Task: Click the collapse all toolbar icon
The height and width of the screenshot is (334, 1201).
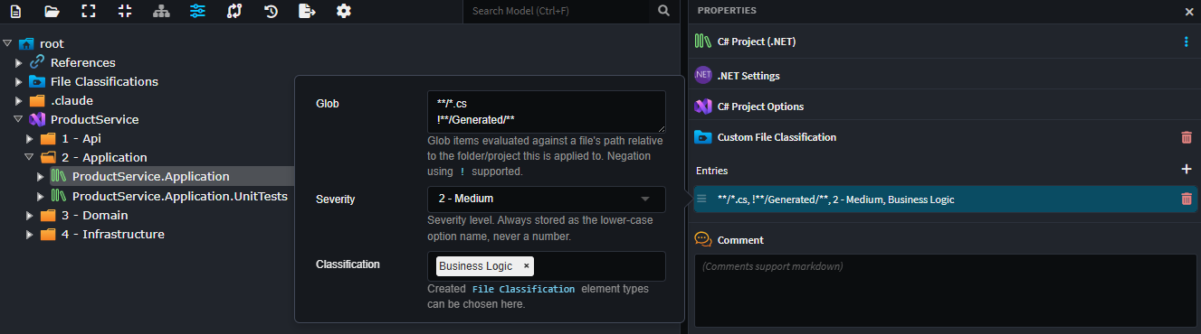Action: point(125,12)
